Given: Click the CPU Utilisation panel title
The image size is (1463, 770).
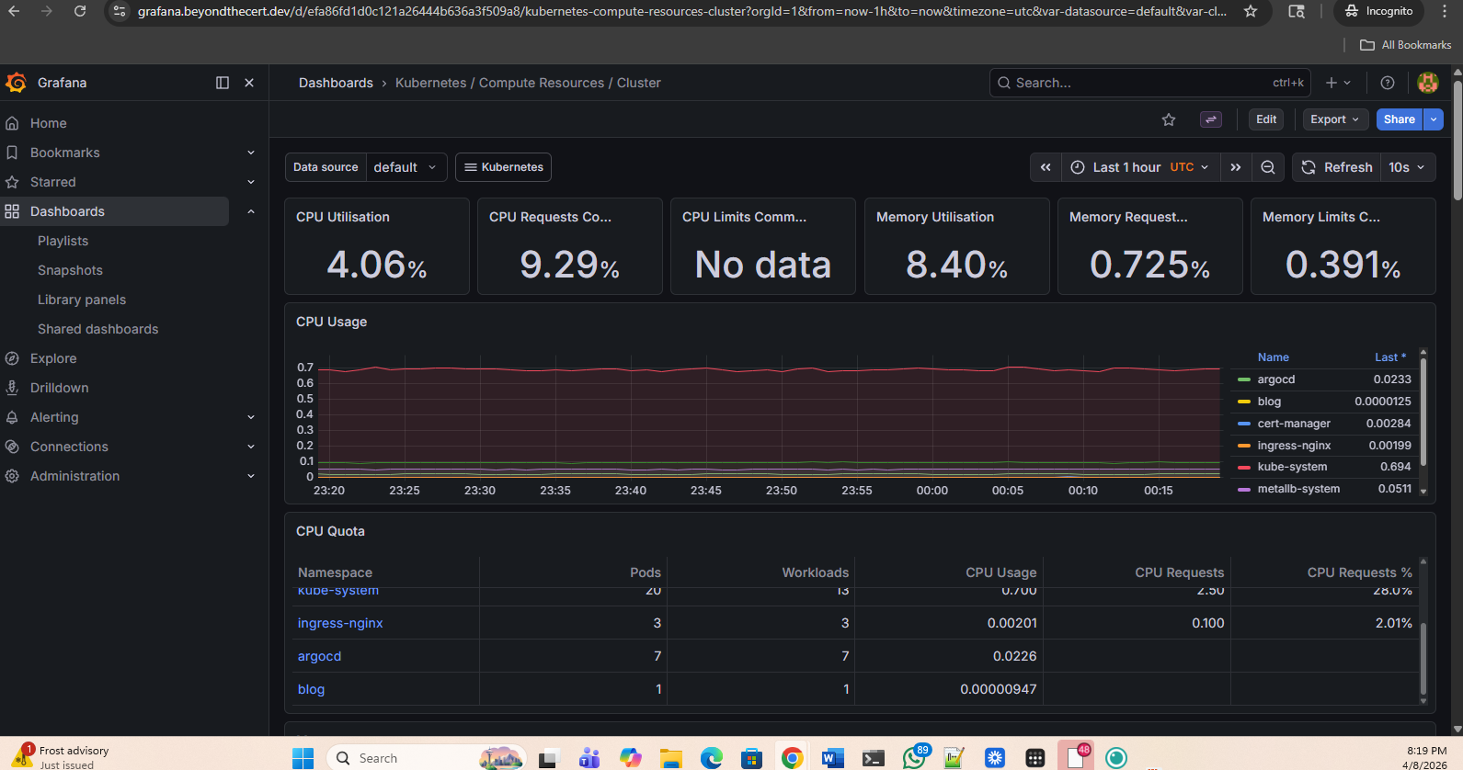Looking at the screenshot, I should [x=343, y=217].
